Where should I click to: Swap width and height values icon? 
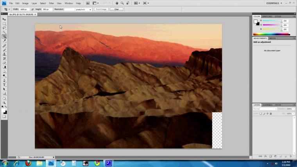pyautogui.click(x=32, y=9)
